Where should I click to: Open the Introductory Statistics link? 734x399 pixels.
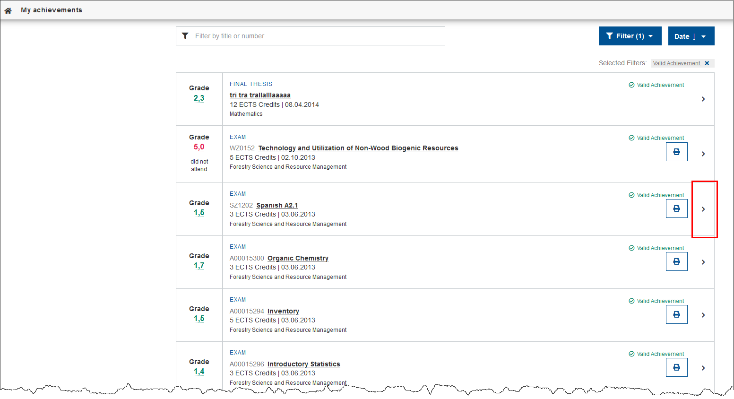(x=303, y=364)
